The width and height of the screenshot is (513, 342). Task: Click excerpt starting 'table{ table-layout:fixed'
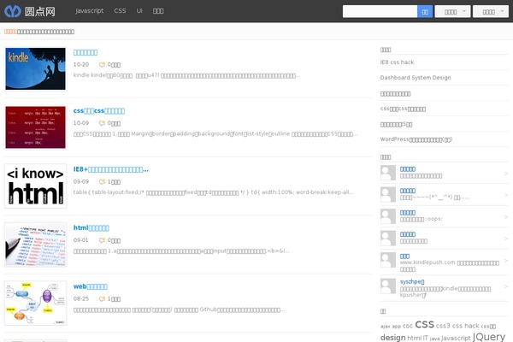click(x=213, y=192)
